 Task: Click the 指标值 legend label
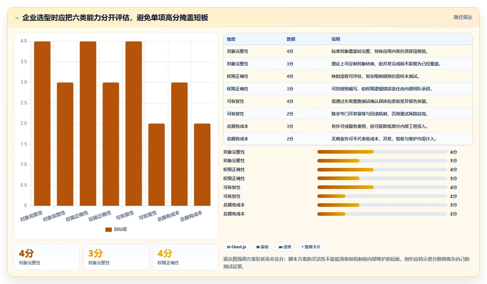120,229
